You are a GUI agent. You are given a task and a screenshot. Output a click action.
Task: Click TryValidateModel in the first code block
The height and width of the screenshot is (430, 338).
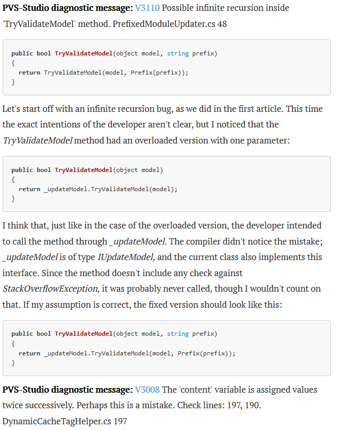point(83,53)
